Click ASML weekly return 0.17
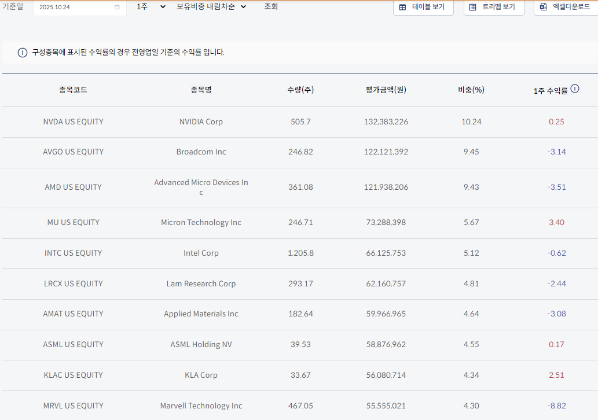 556,345
